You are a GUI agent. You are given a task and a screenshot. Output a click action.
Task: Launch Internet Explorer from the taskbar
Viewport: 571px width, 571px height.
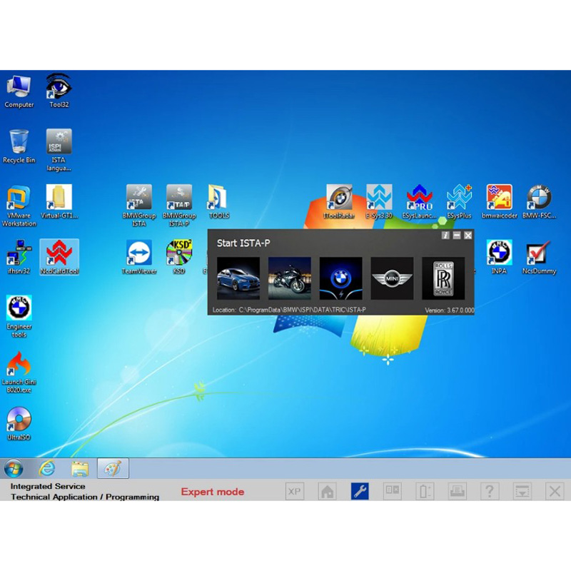(x=47, y=468)
